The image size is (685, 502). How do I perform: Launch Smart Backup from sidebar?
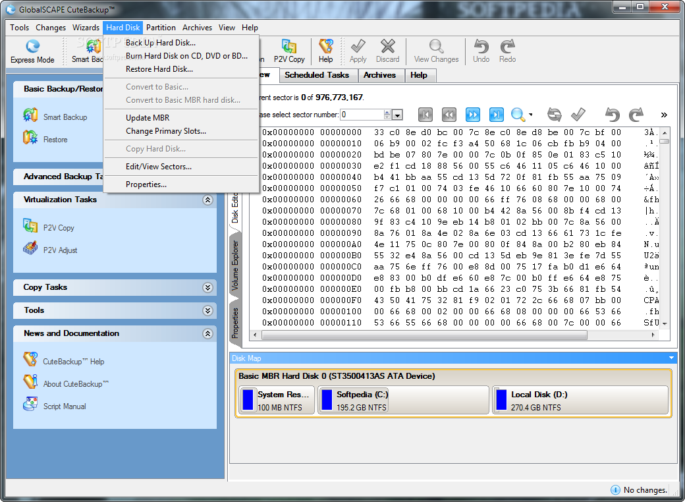tap(55, 116)
